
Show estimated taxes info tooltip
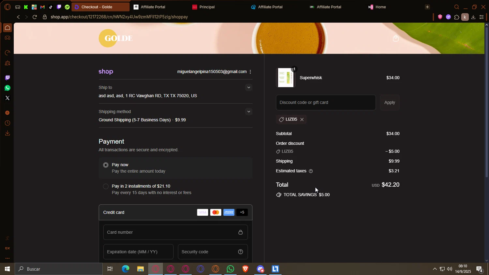coord(311,171)
